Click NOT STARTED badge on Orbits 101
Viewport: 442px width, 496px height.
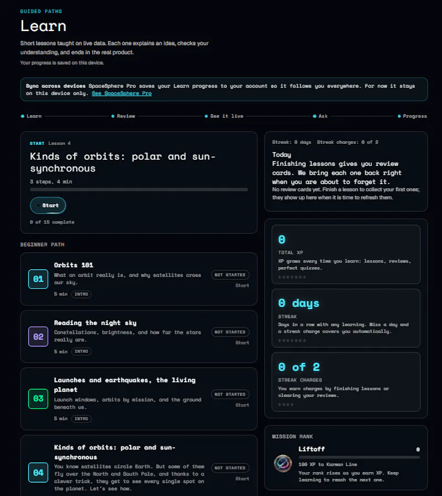[x=230, y=275]
